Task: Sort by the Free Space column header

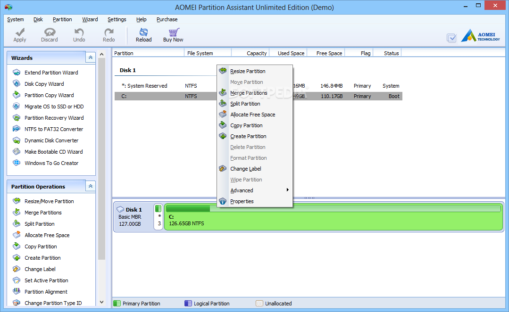Action: click(x=326, y=53)
